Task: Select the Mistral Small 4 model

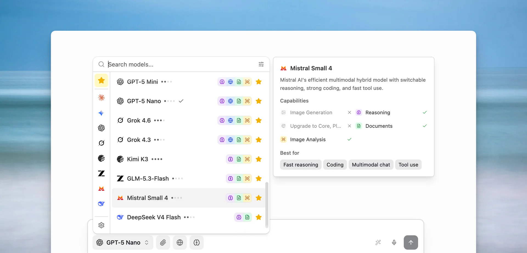Action: 189,198
